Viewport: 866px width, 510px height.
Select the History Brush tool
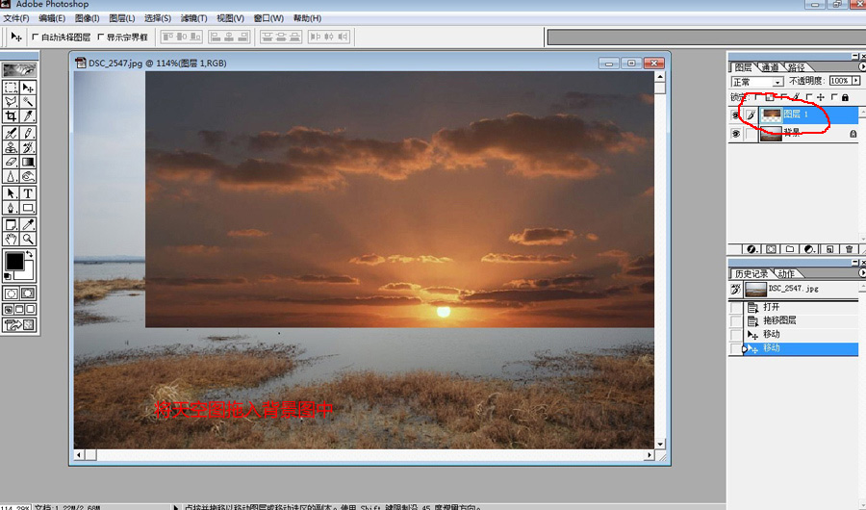[x=28, y=147]
